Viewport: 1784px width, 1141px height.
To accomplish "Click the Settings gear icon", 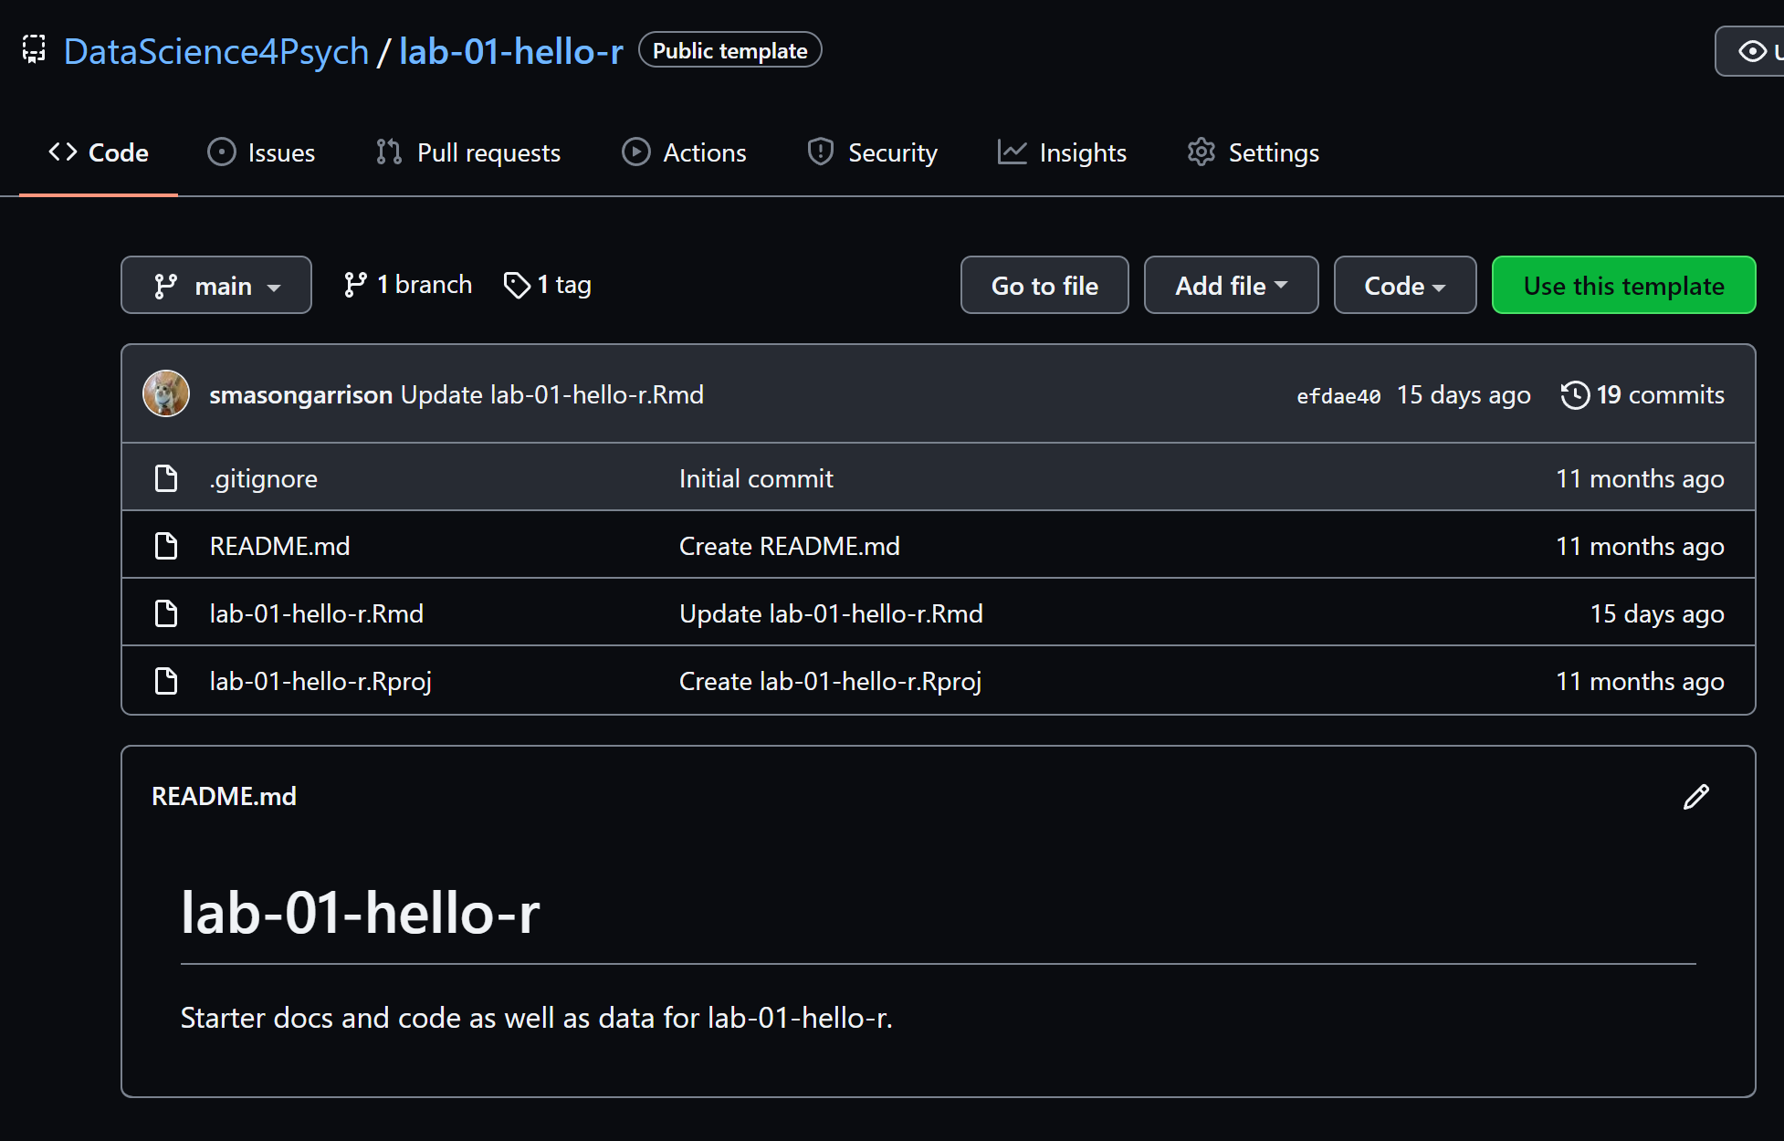I will click(x=1201, y=152).
